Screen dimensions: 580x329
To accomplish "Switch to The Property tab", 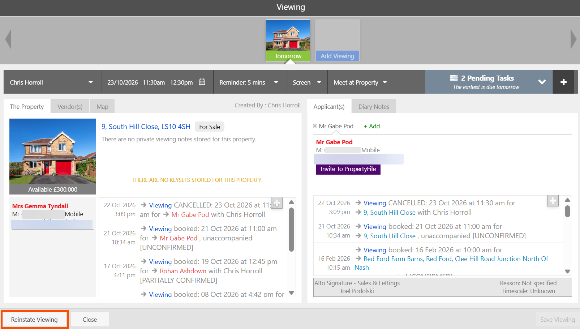I will 27,107.
